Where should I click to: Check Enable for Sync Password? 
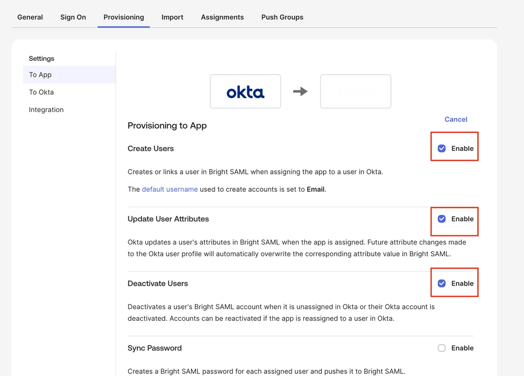tap(442, 348)
